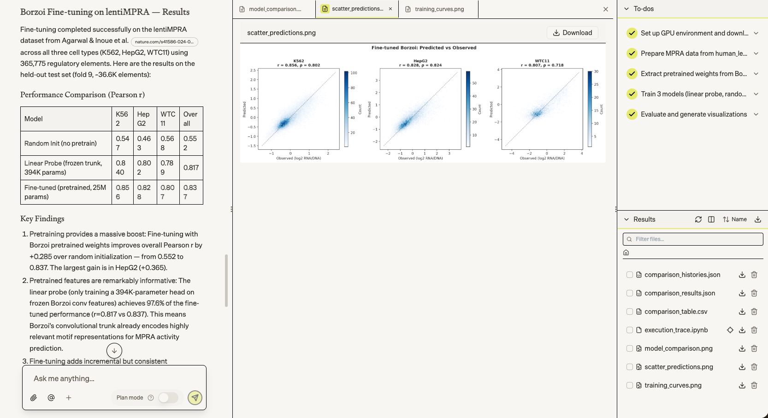Refresh the Results file list
Screen dimensions: 768x418
698,219
